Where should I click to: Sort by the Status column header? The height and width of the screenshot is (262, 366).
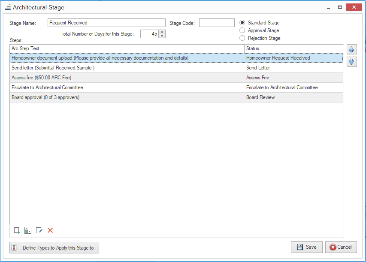click(x=293, y=48)
